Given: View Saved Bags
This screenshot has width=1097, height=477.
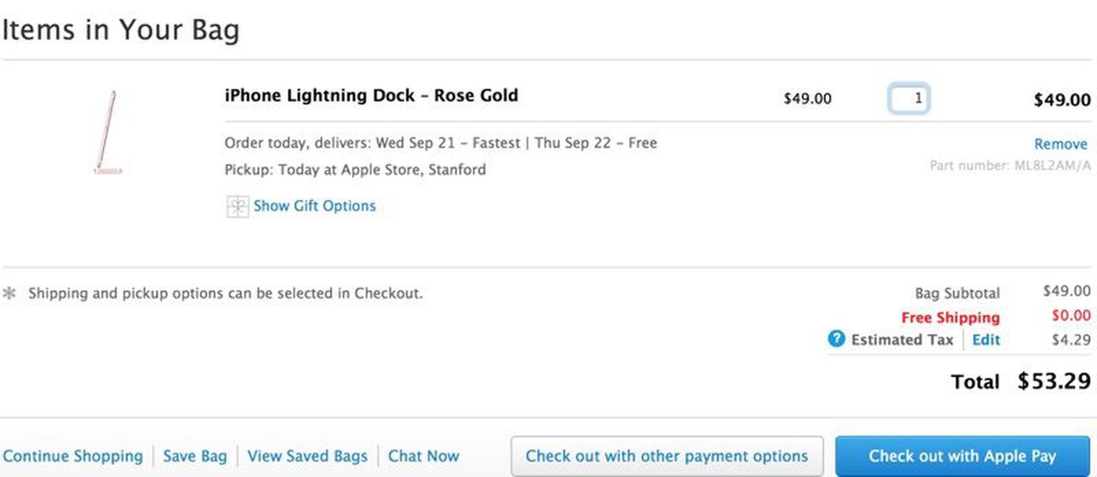Looking at the screenshot, I should pyautogui.click(x=307, y=456).
